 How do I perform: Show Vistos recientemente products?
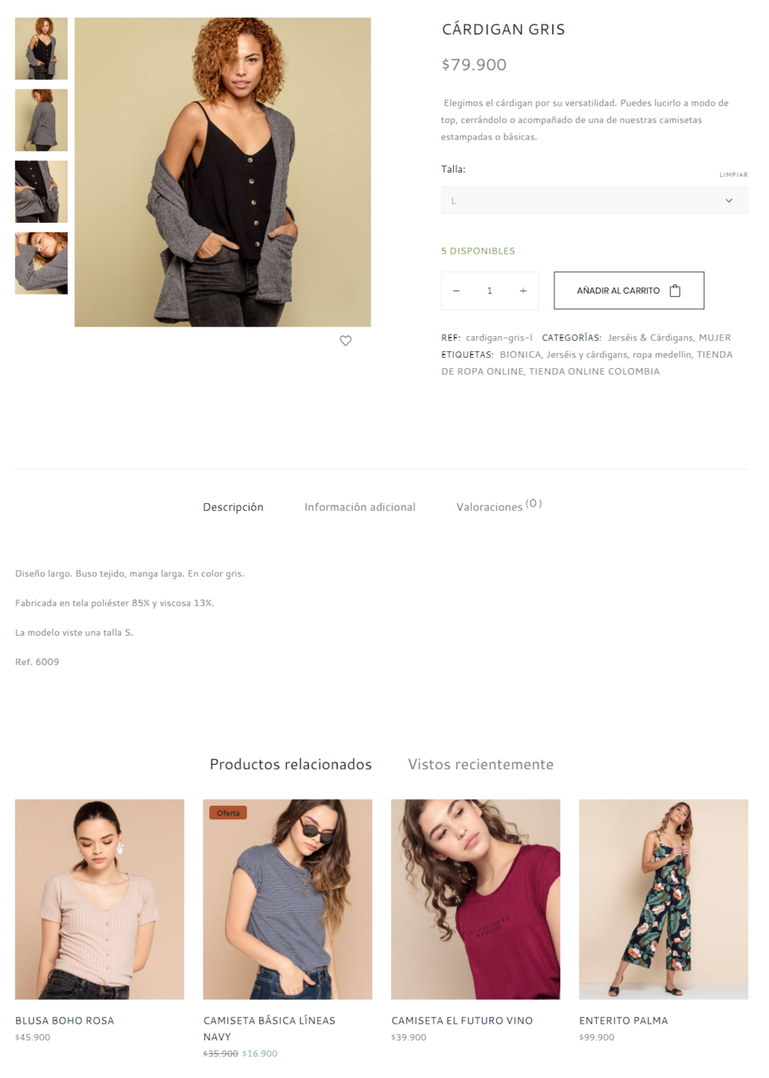tap(480, 764)
